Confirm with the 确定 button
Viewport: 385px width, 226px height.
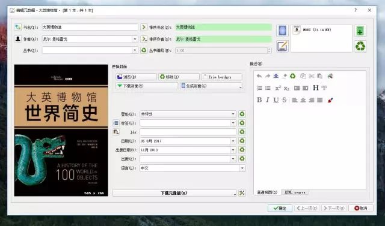[280, 208]
